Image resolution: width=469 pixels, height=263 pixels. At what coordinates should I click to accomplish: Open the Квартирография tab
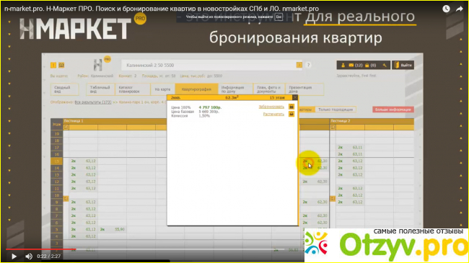point(196,89)
